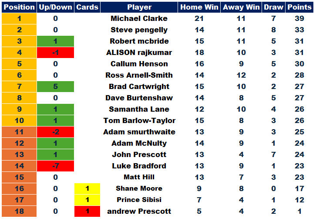316x219 pixels.
Task: Select the green 5 cell for Brad Cartwright
Action: tap(55, 86)
